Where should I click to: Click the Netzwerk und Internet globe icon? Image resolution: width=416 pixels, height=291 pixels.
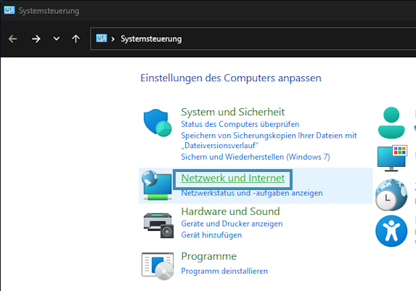(x=157, y=185)
